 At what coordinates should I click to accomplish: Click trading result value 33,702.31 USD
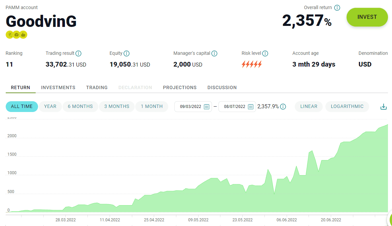[66, 65]
